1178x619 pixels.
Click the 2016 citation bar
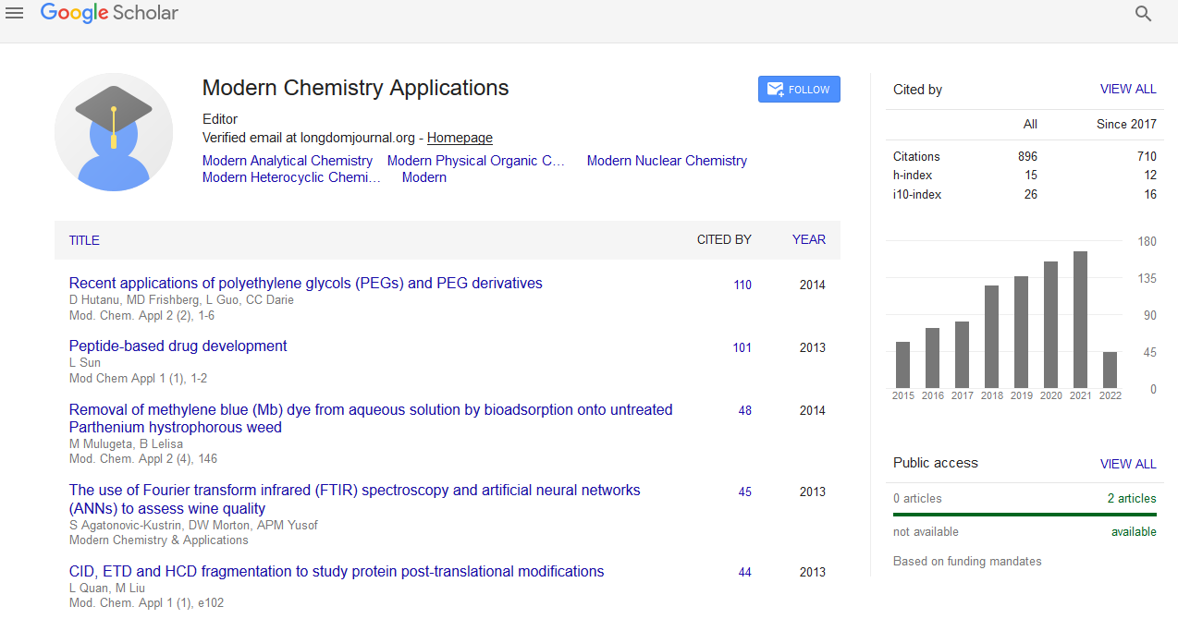click(x=932, y=358)
